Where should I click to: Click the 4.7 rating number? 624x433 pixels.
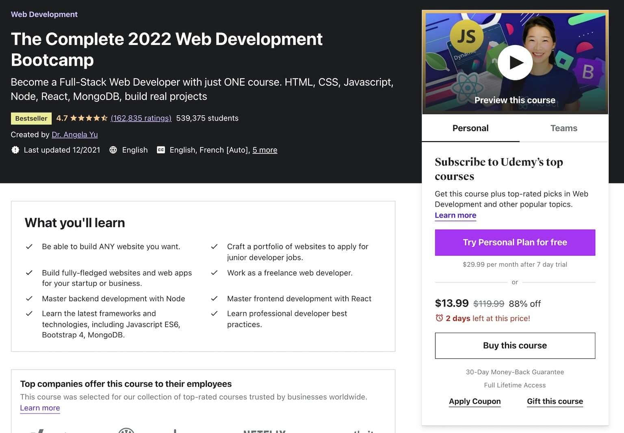point(62,118)
